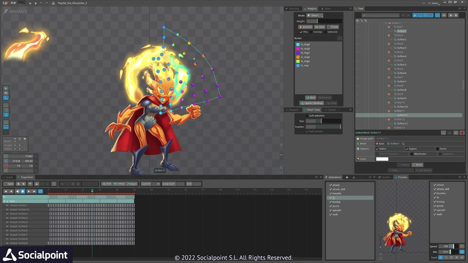Viewport: 468px width, 263px height.
Task: Switch to the Outline tab
Action: [385, 177]
